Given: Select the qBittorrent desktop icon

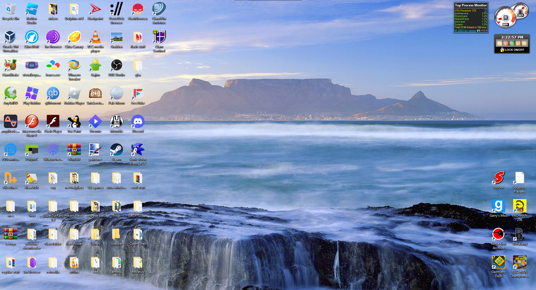Looking at the screenshot, I should click(53, 94).
